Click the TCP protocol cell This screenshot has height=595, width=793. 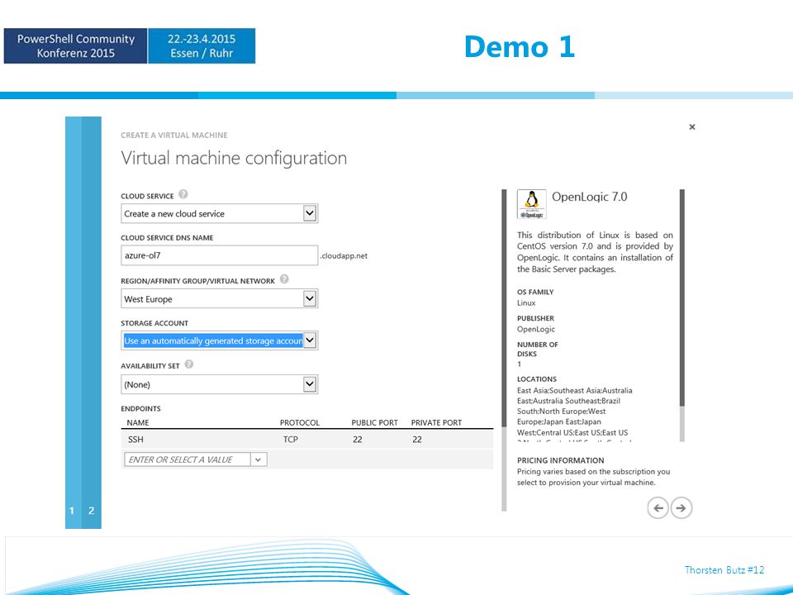(290, 440)
